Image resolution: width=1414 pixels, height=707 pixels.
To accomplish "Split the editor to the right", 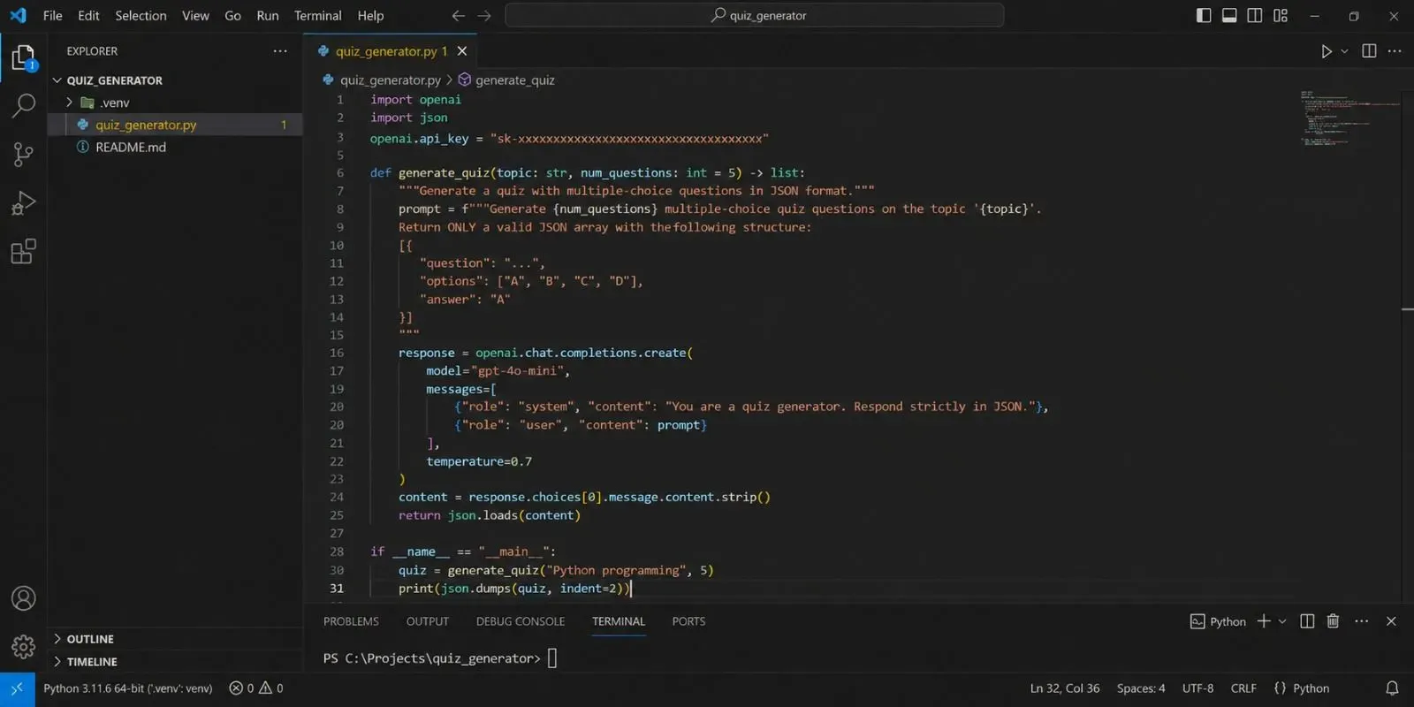I will click(1369, 51).
